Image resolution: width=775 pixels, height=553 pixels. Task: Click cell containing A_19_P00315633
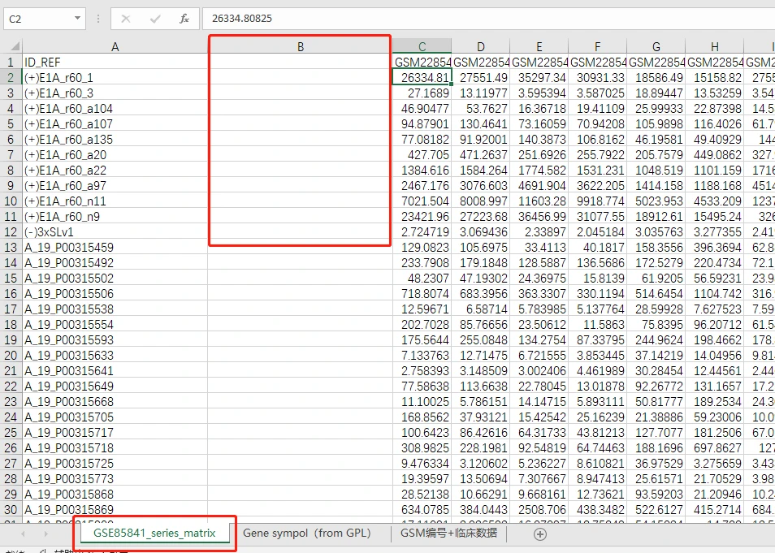tap(115, 356)
